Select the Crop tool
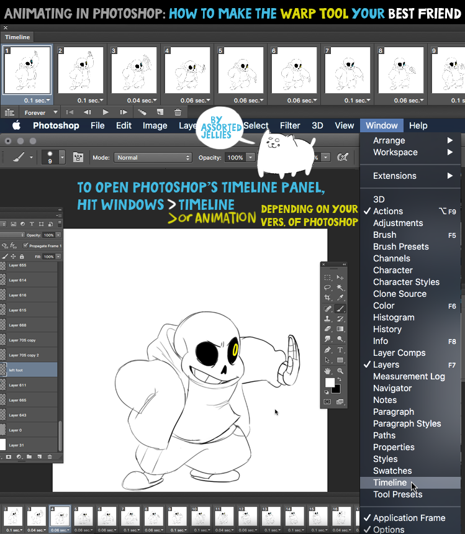Viewport: 465px width, 534px height. point(327,297)
